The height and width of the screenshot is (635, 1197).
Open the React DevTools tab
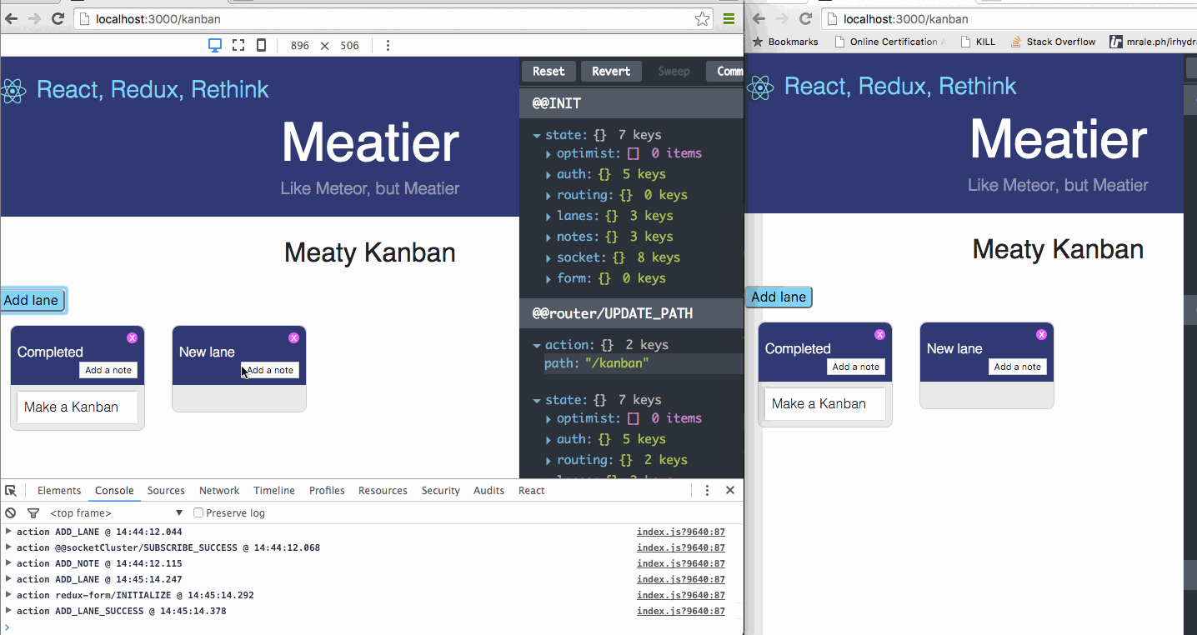point(531,490)
